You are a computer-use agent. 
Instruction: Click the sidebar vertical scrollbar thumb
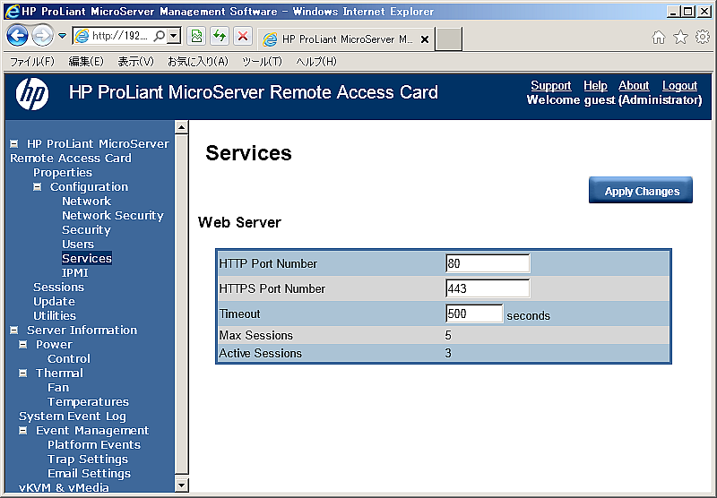tap(182, 304)
